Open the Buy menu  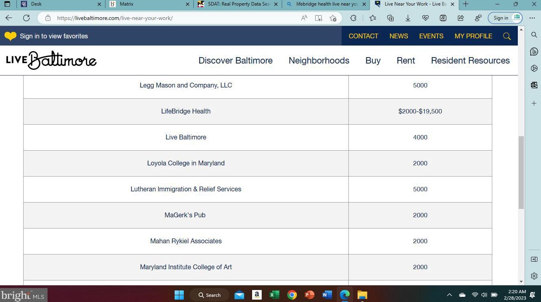click(373, 60)
